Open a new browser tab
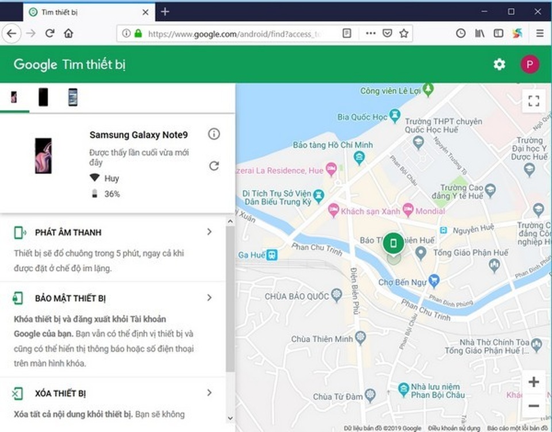 tap(165, 11)
